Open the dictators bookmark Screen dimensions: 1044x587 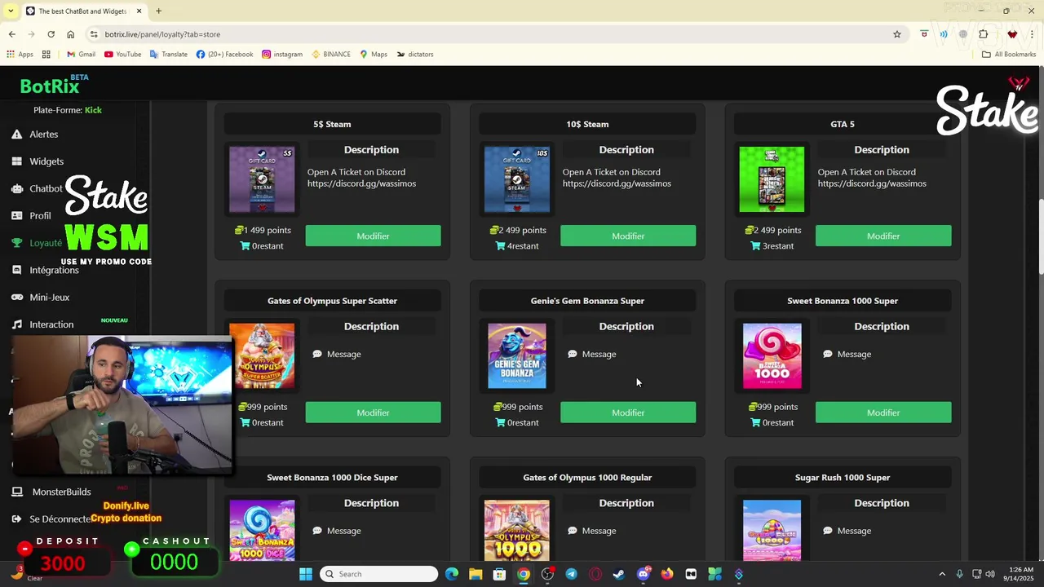coord(415,55)
